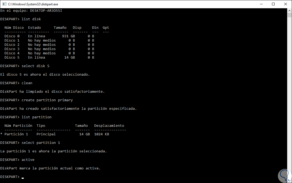Click the '1024 KB' offset value
The height and width of the screenshot is (183, 292).
[101, 134]
